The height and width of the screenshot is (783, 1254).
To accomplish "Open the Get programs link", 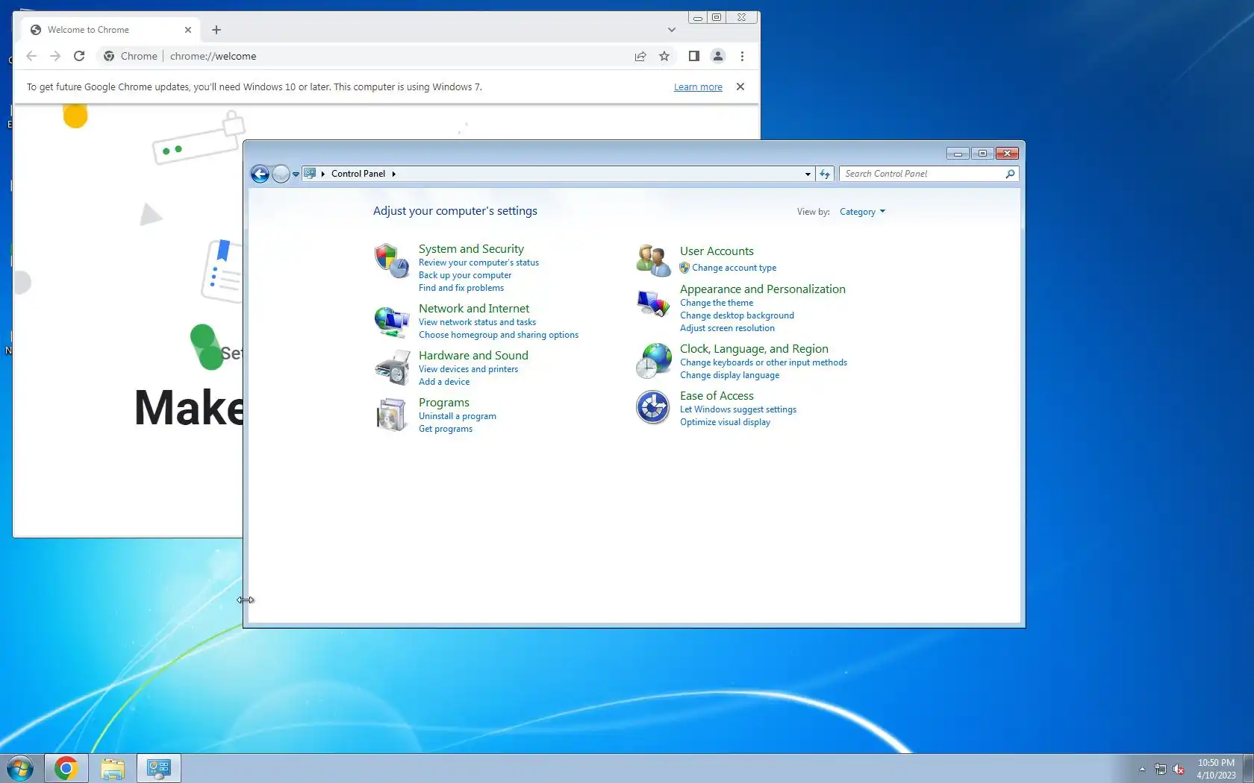I will click(446, 429).
